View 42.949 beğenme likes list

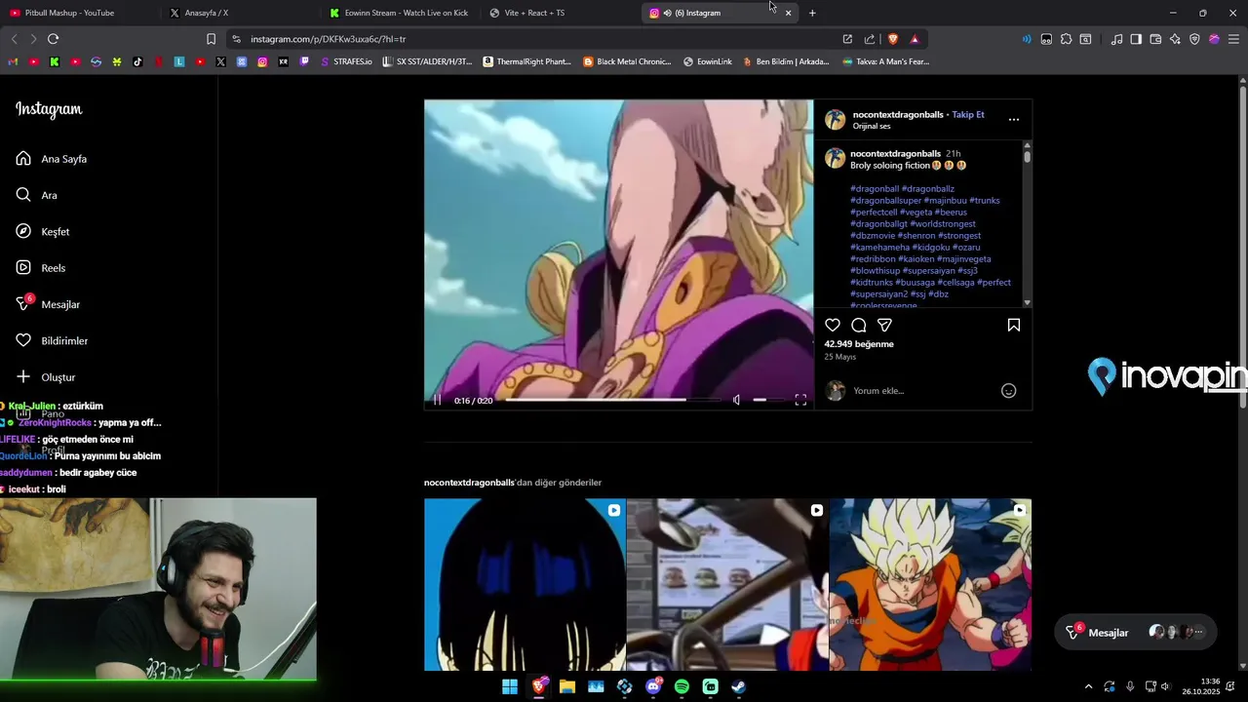click(x=859, y=344)
